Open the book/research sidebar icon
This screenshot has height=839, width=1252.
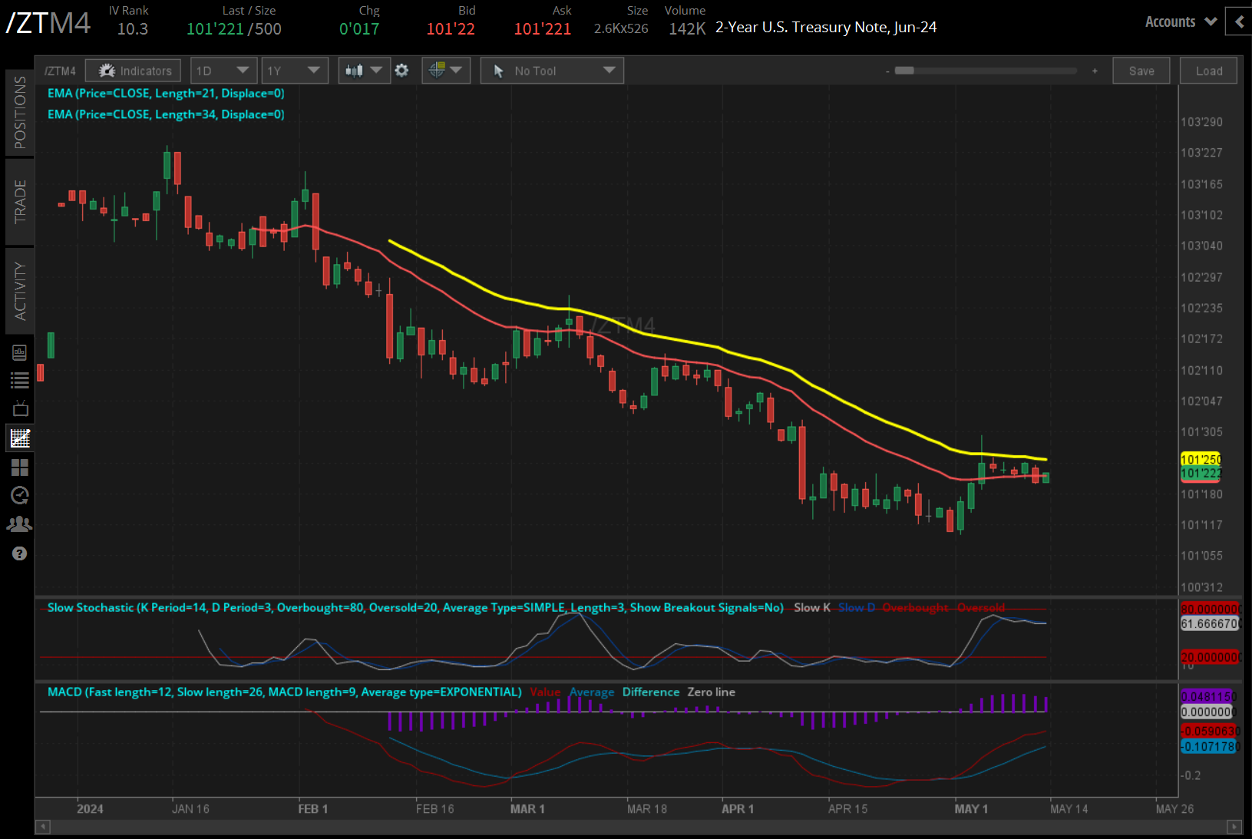coord(20,352)
